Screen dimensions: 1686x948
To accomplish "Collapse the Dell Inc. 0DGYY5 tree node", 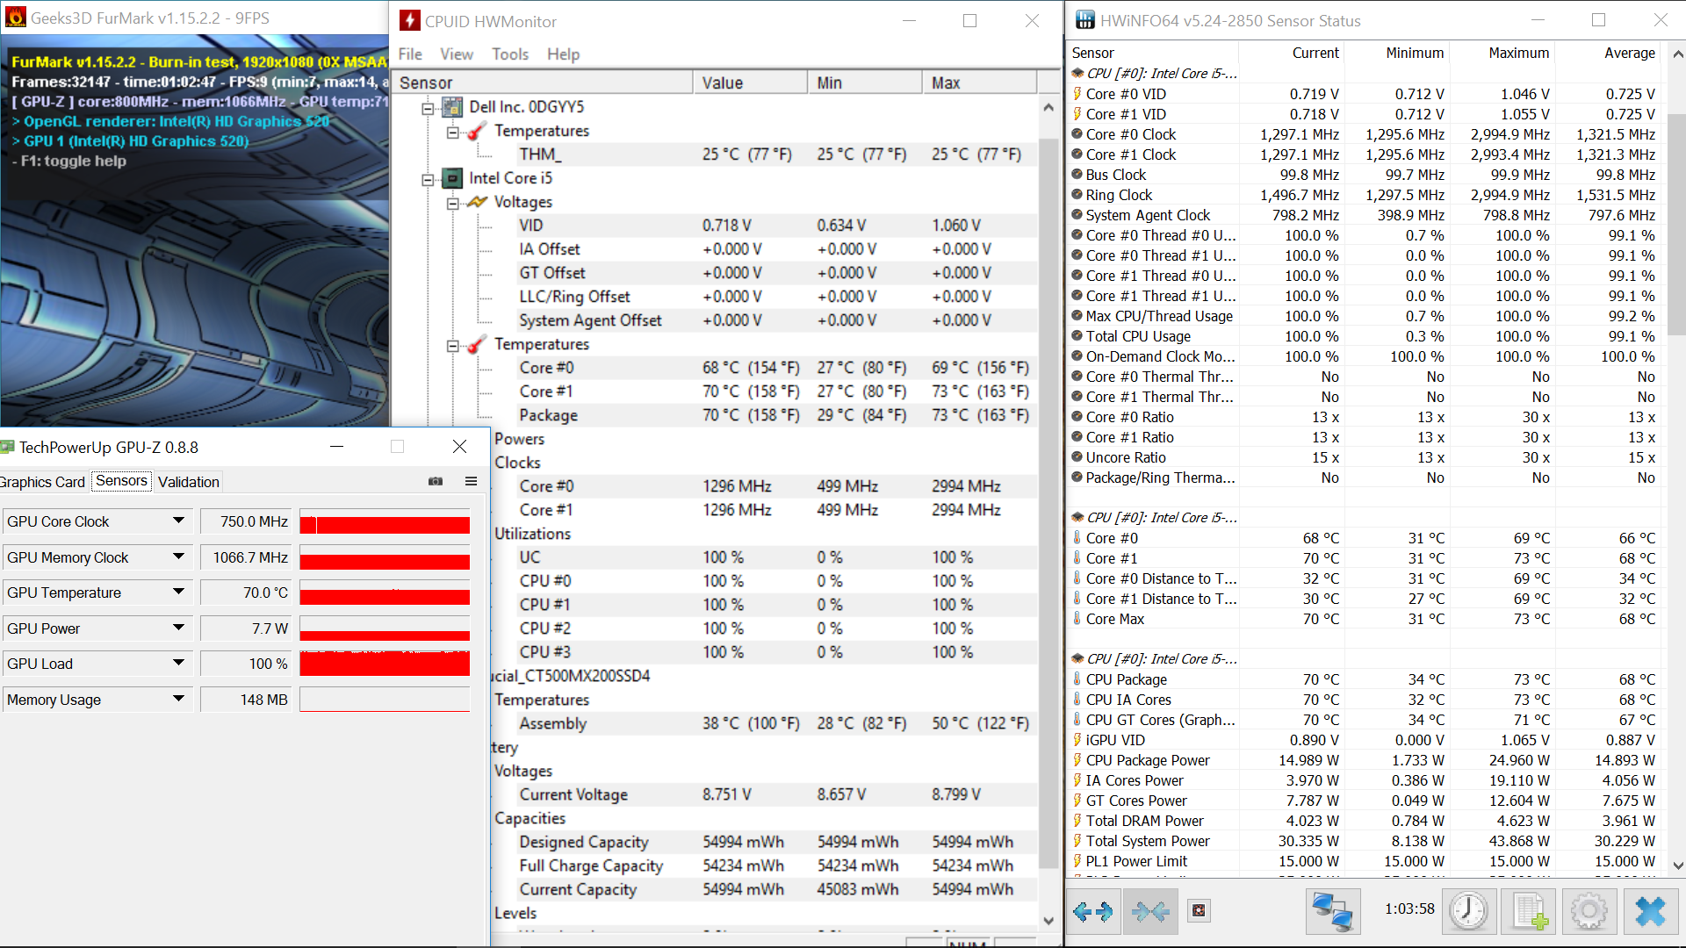I will [429, 108].
